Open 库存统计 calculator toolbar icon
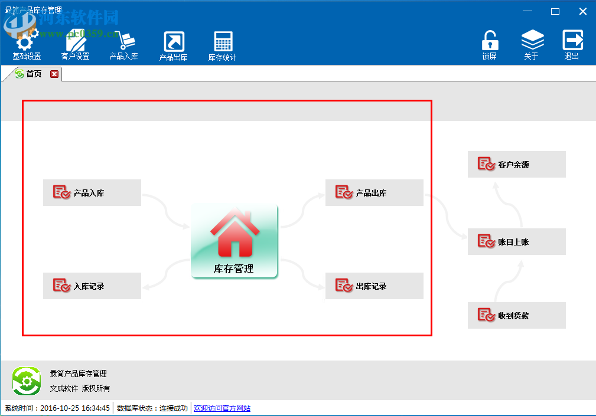596x416 pixels. (x=222, y=45)
